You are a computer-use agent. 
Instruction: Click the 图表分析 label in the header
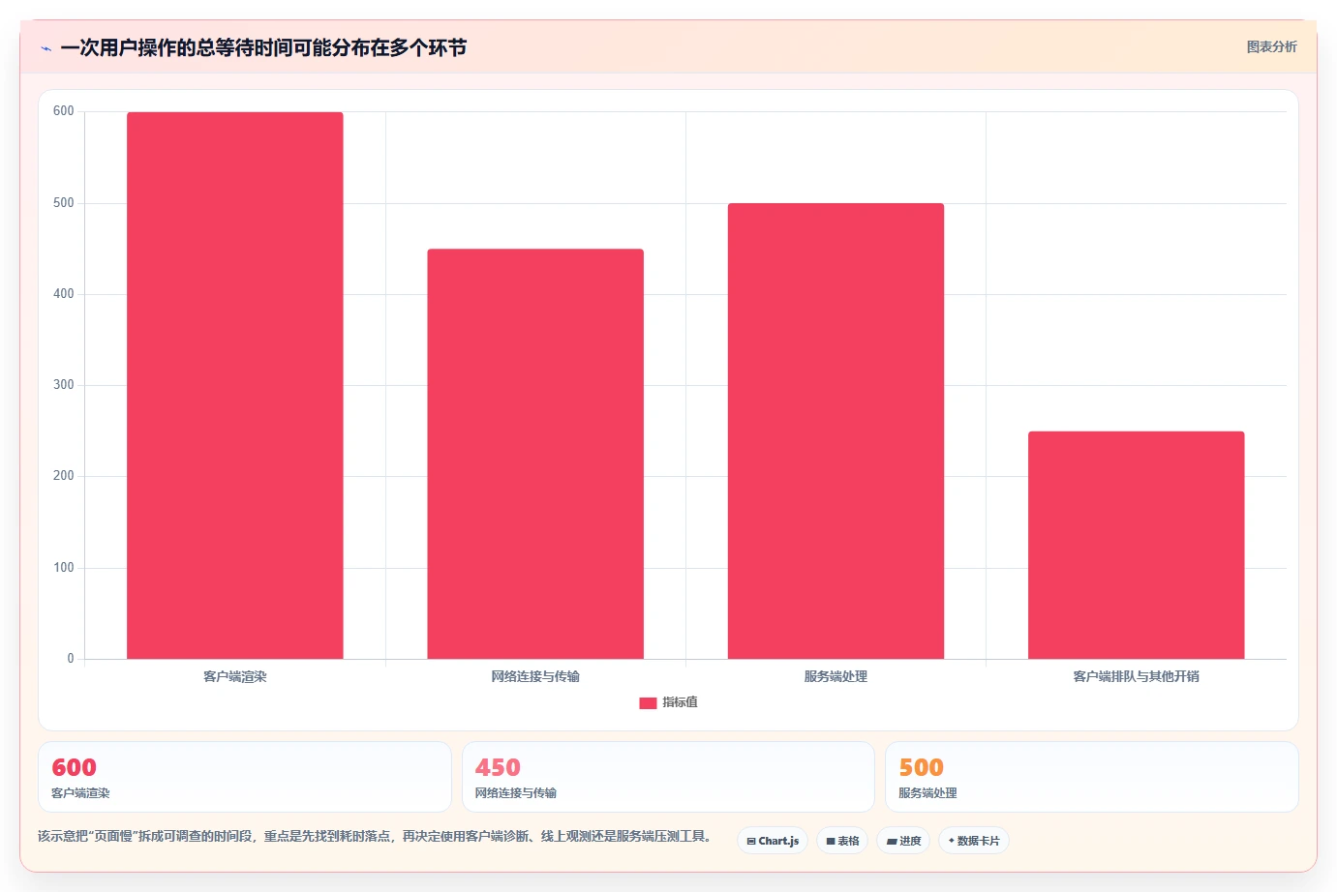(1271, 46)
